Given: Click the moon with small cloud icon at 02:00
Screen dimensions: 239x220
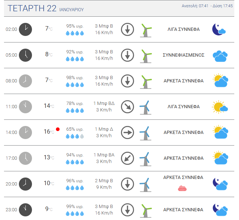Looking at the screenshot, I should [219, 29].
